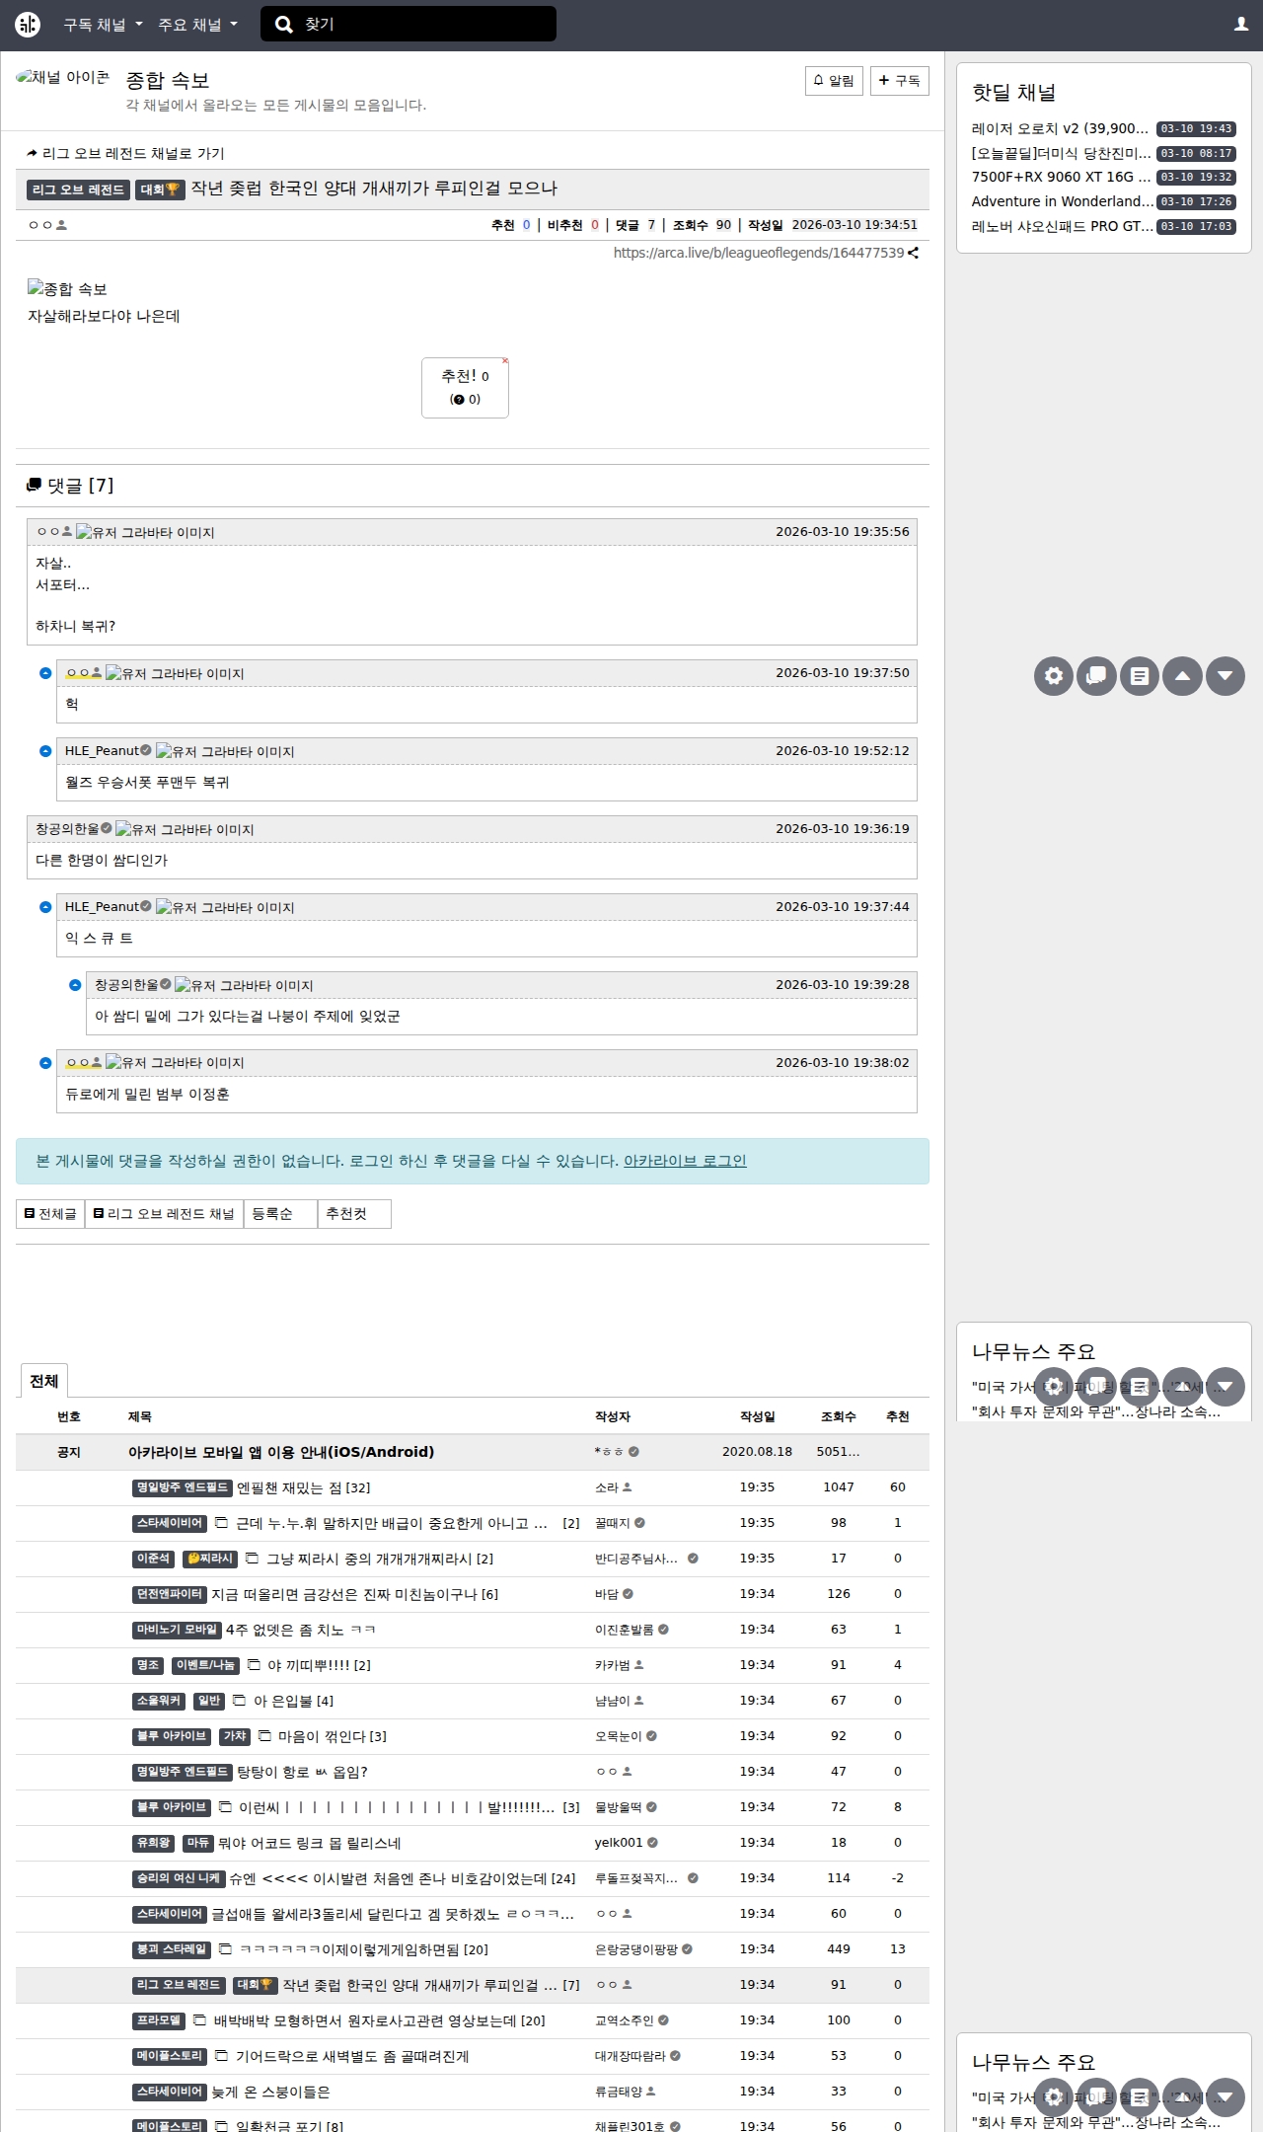
Task: Open the 추천컷 filter selector
Action: [354, 1214]
